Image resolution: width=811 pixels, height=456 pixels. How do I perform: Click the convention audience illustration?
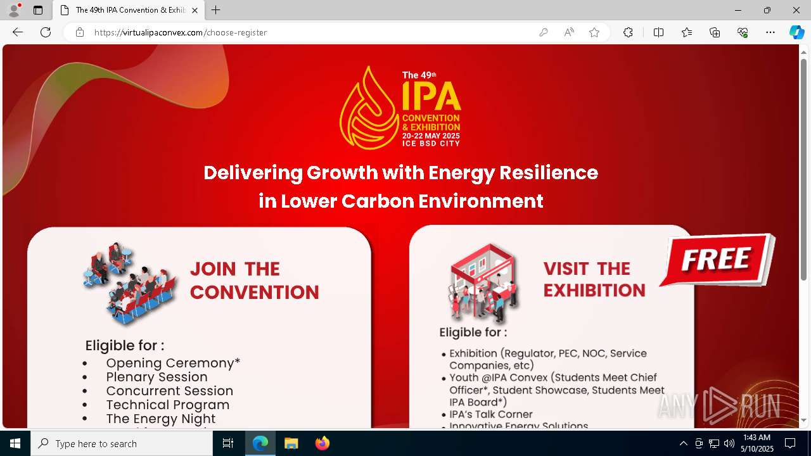pos(130,284)
